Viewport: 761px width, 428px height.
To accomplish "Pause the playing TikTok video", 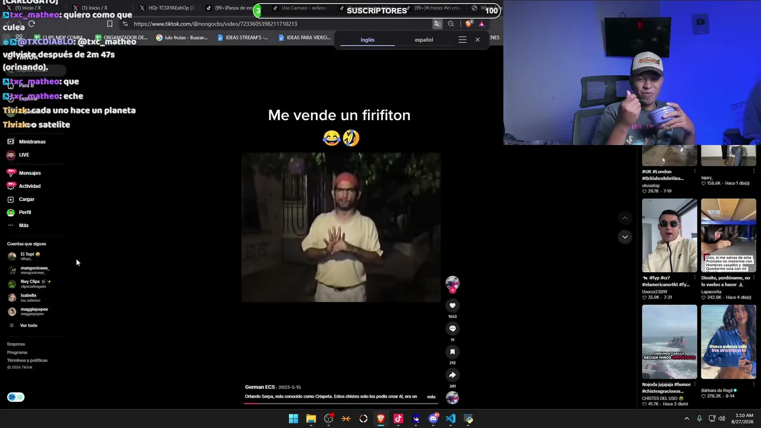I will [341, 227].
